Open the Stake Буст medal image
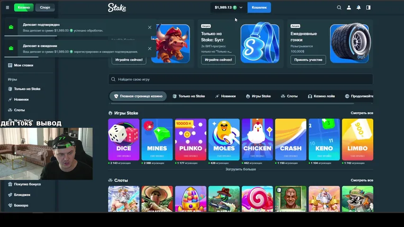This screenshot has width=404, height=227. (260, 43)
